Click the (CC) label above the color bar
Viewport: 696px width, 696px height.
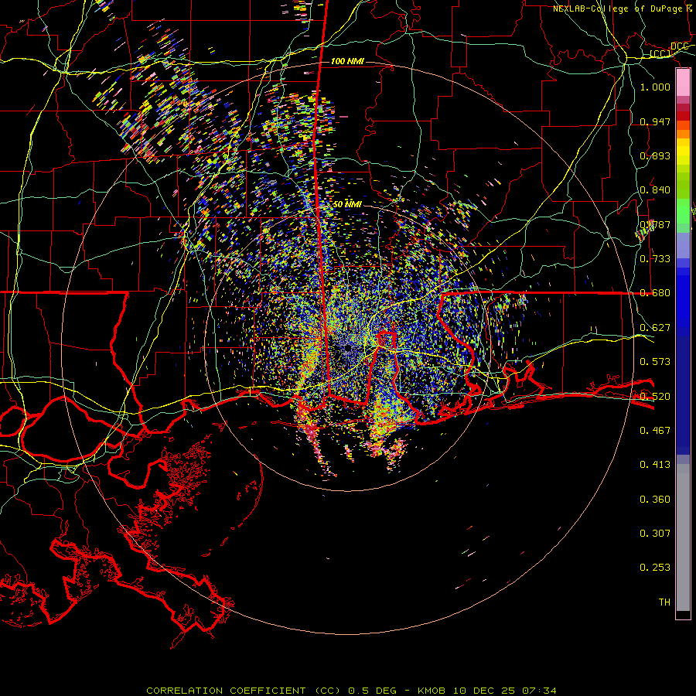point(660,54)
